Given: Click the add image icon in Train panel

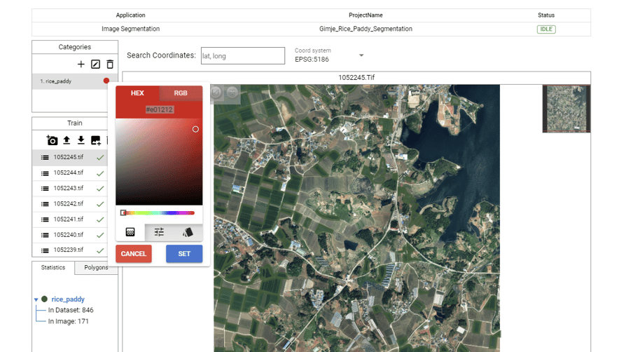Looking at the screenshot, I should [96, 140].
